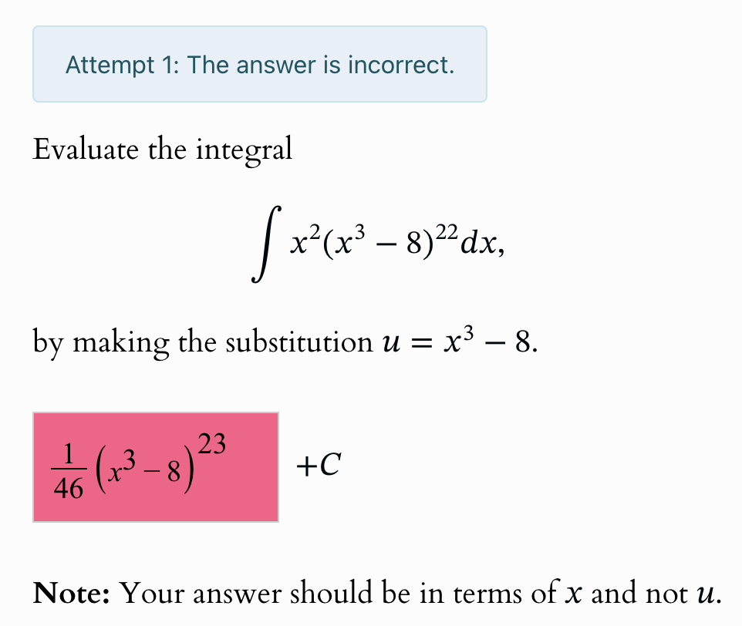The height and width of the screenshot is (626, 742).
Task: Click the (x³ − 8) factor in the integrand
Action: pyautogui.click(x=378, y=243)
